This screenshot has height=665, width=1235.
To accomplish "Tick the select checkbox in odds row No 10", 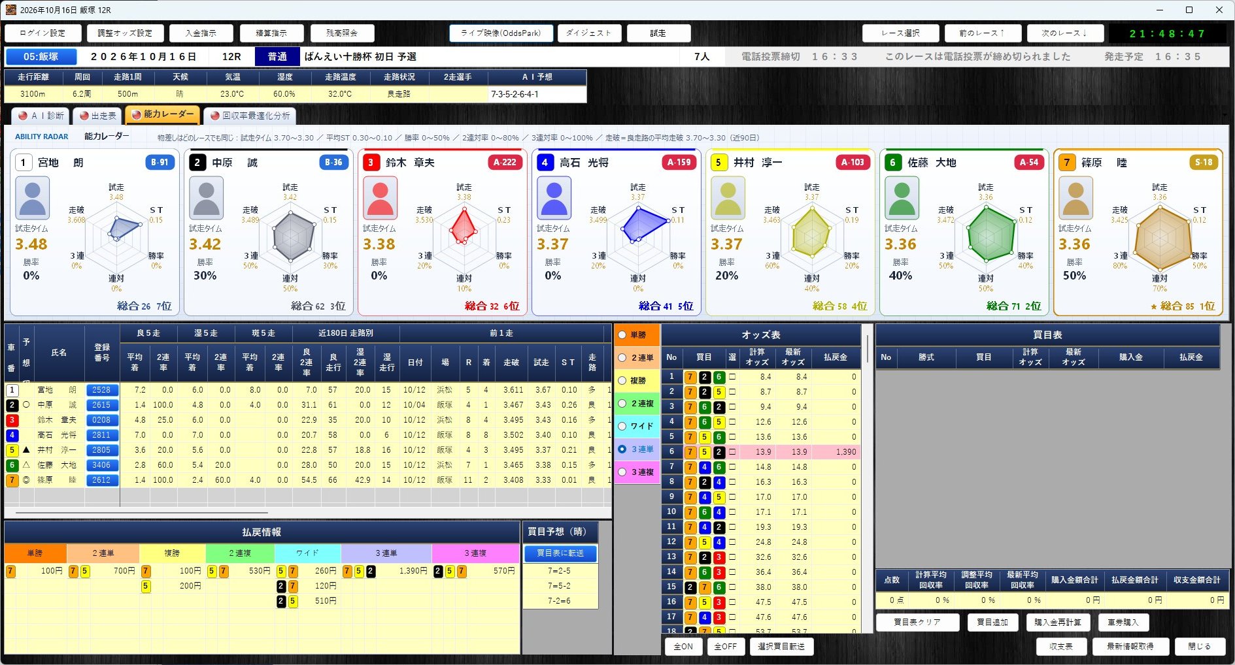I will pyautogui.click(x=732, y=512).
